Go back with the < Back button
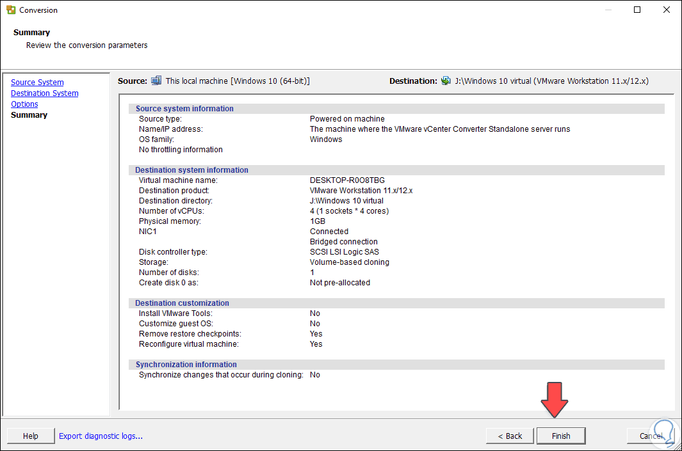682x451 pixels. [510, 436]
